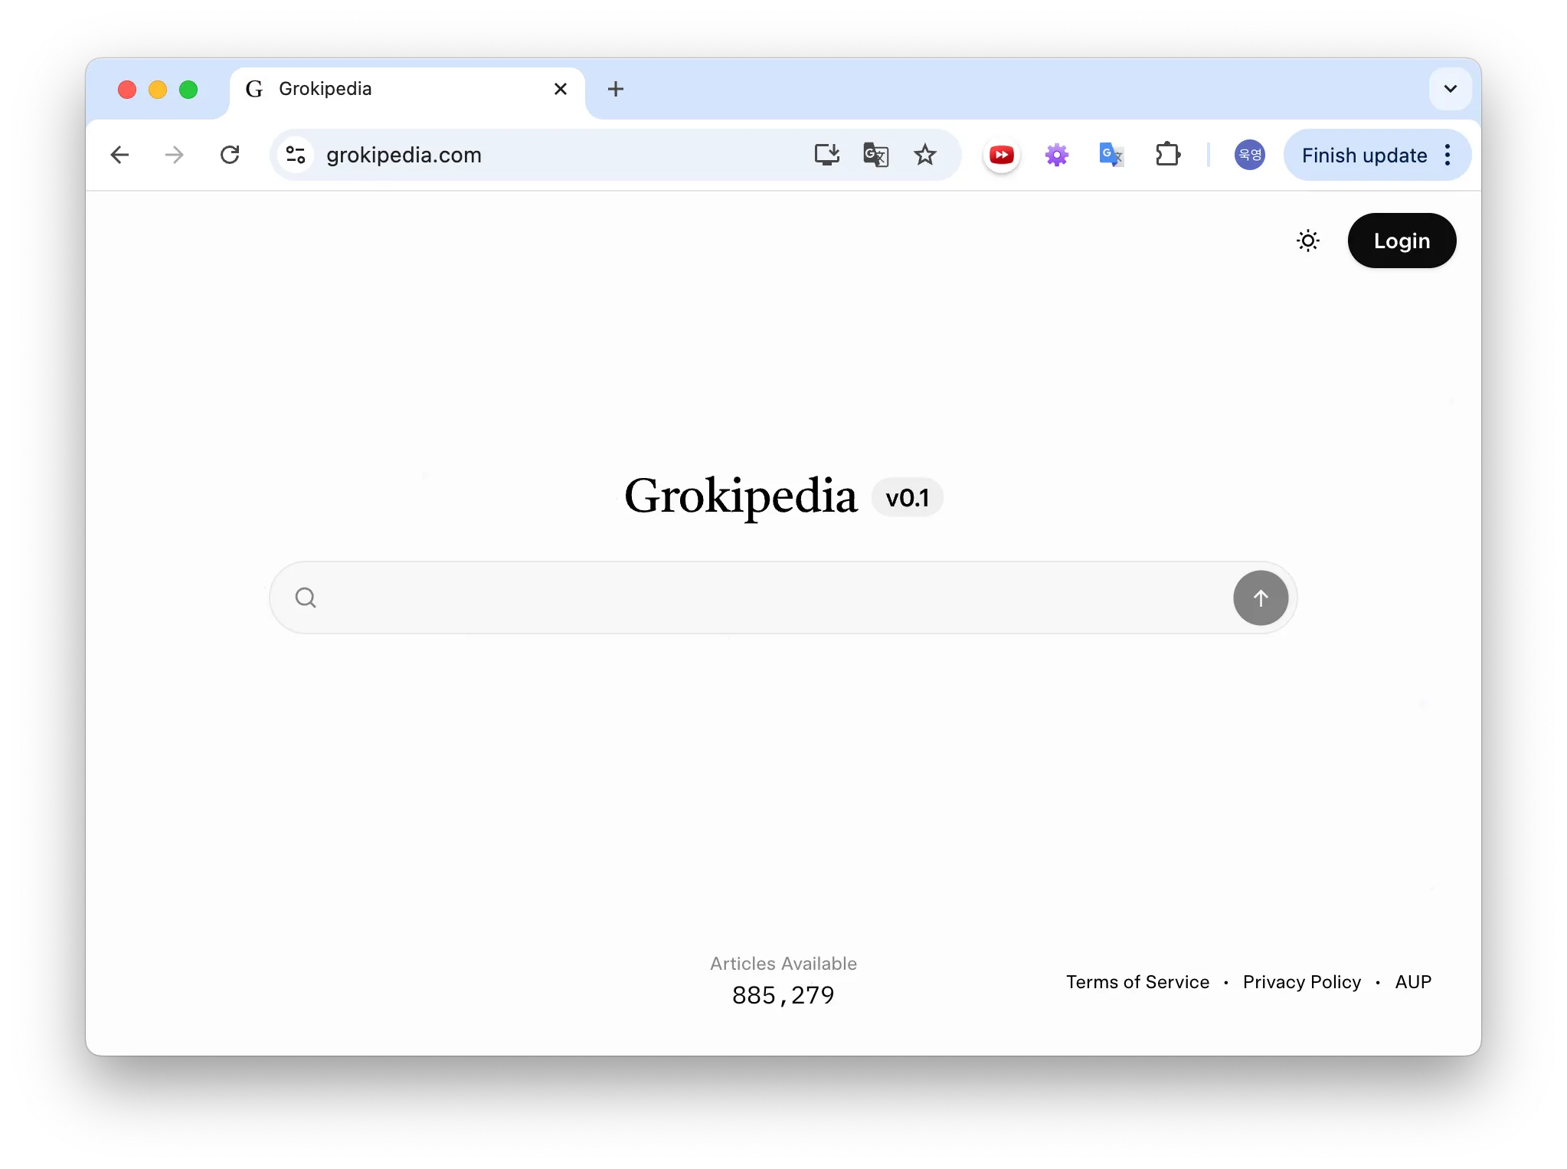Click inside the Grokipedia search field
Image resolution: width=1567 pixels, height=1169 pixels.
point(766,598)
